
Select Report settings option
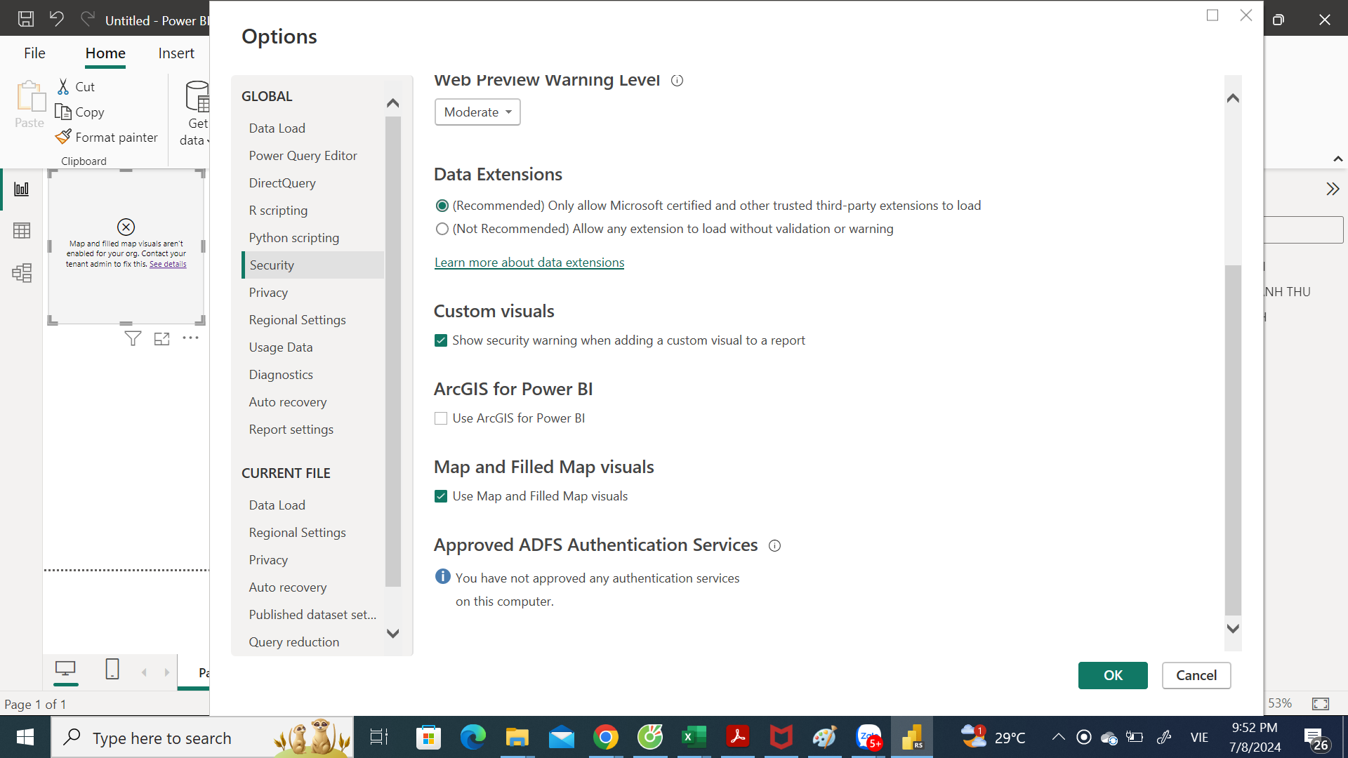(291, 430)
